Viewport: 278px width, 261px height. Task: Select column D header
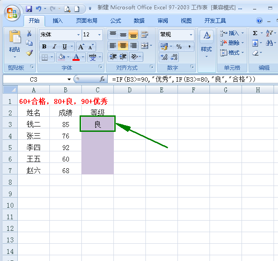point(129,90)
